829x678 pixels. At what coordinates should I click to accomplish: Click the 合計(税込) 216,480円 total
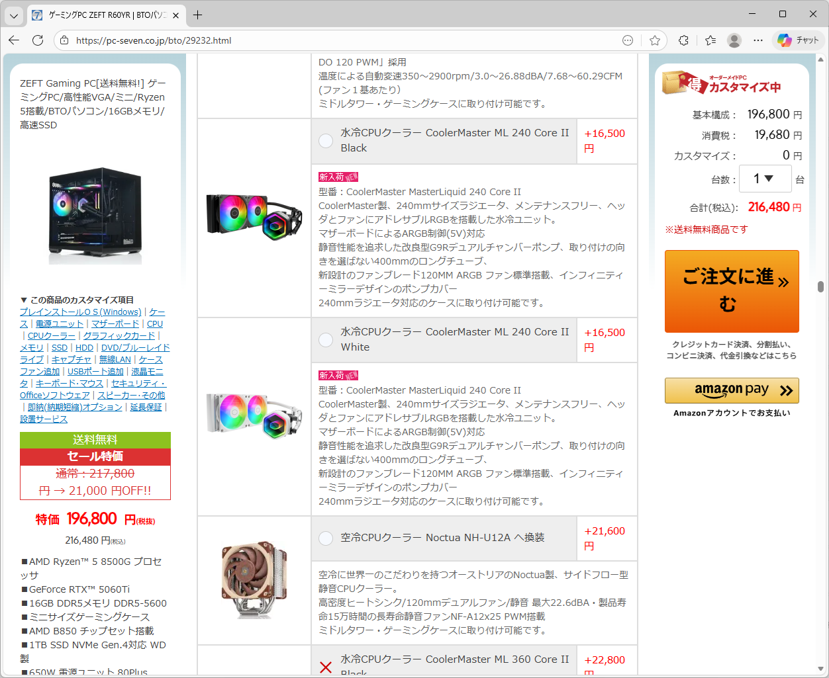[x=746, y=207]
